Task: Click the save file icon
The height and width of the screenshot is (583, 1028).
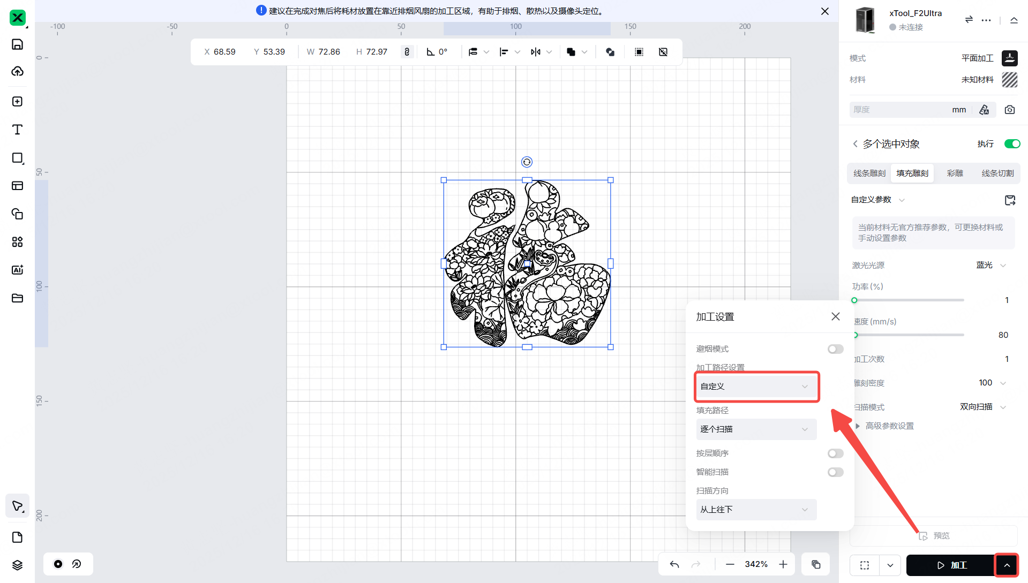Action: [x=17, y=44]
